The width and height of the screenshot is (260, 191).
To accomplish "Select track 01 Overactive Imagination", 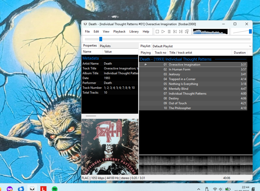I will tap(193, 64).
